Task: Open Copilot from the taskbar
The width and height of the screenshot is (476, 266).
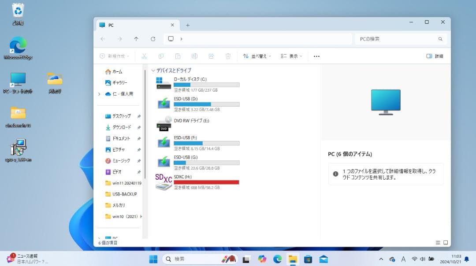Action: [x=261, y=259]
